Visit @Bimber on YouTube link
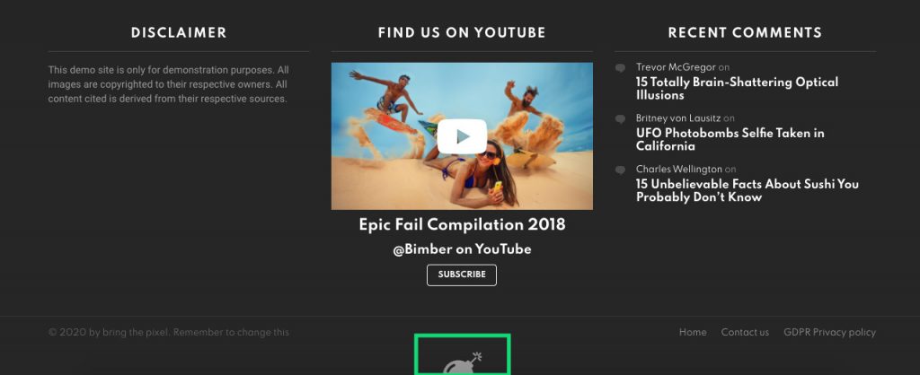This screenshot has height=375, width=920. click(x=463, y=249)
